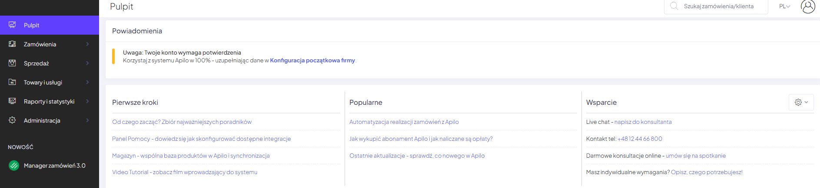Screen dimensions: 820x188
Task: Open Konfiguracja początkowa firmy link
Action: [x=312, y=61]
